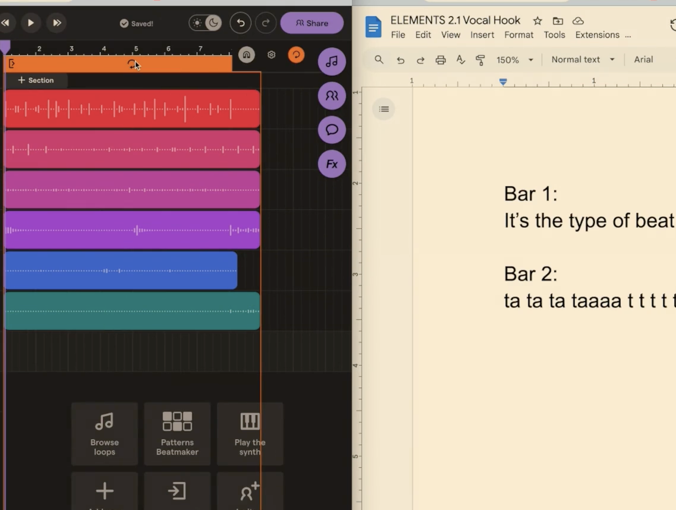
Task: Select the red audio region
Action: (133, 109)
